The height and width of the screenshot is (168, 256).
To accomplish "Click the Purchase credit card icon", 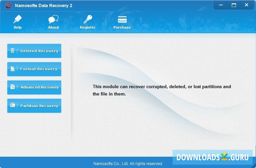I will click(122, 19).
